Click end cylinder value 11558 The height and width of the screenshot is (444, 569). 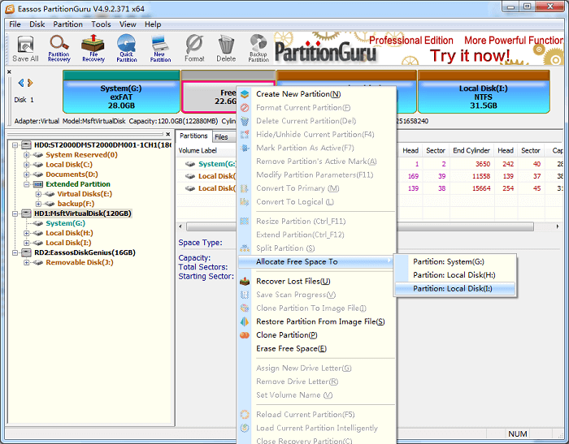click(x=481, y=176)
